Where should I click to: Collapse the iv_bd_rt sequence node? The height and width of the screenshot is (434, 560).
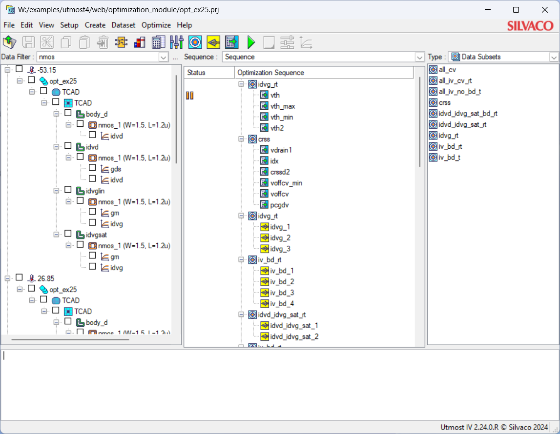(x=241, y=259)
